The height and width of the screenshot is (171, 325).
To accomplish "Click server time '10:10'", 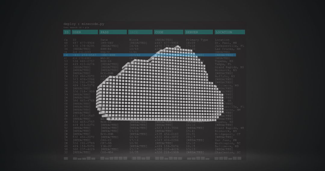I will (x=190, y=143).
